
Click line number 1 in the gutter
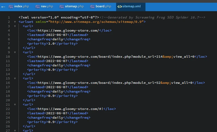pyautogui.click(x=9, y=17)
